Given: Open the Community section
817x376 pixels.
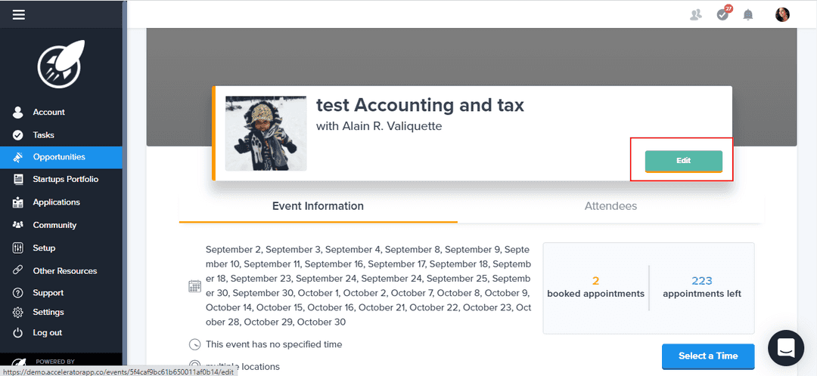Looking at the screenshot, I should pyautogui.click(x=54, y=225).
